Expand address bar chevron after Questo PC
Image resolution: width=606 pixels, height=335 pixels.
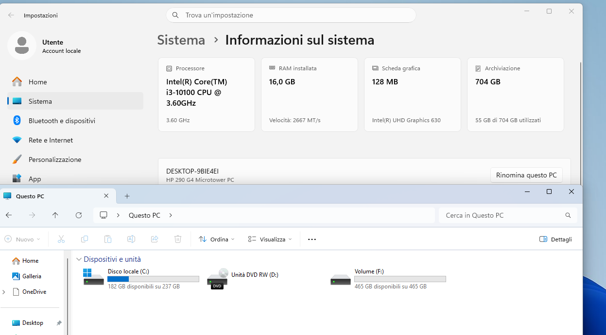(x=171, y=215)
